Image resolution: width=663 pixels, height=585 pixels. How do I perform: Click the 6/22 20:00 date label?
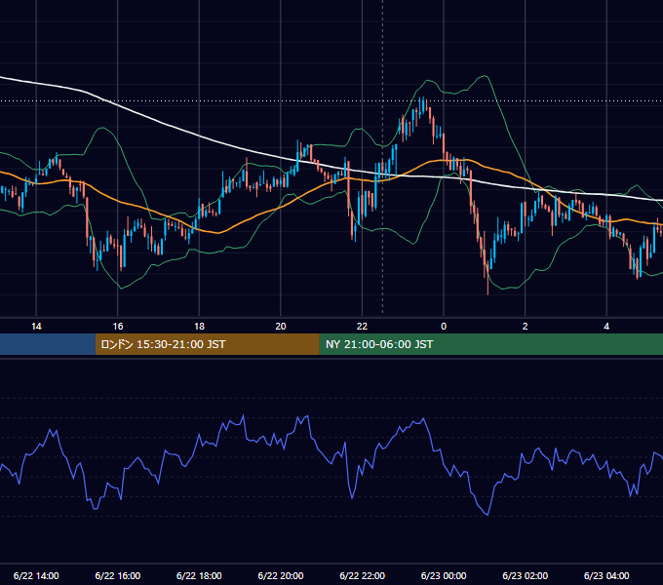tap(281, 575)
